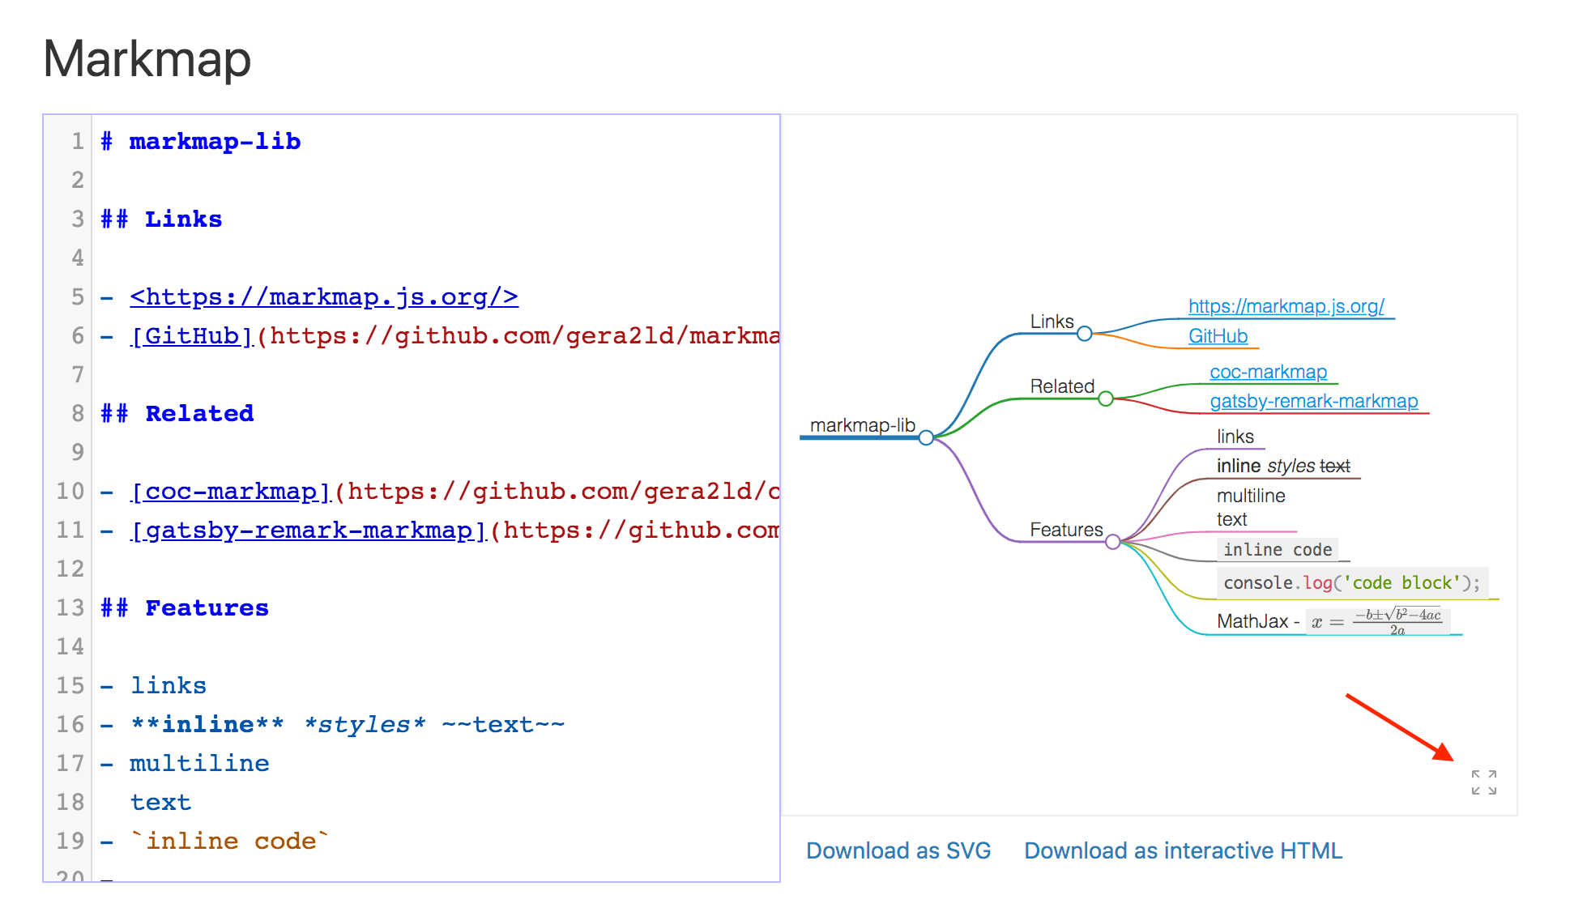Collapse the root markmap-lib node circle
This screenshot has width=1570, height=912.
pyautogui.click(x=924, y=437)
